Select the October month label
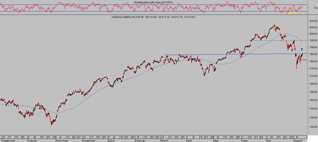This screenshot has height=142, width=318. 32,140
